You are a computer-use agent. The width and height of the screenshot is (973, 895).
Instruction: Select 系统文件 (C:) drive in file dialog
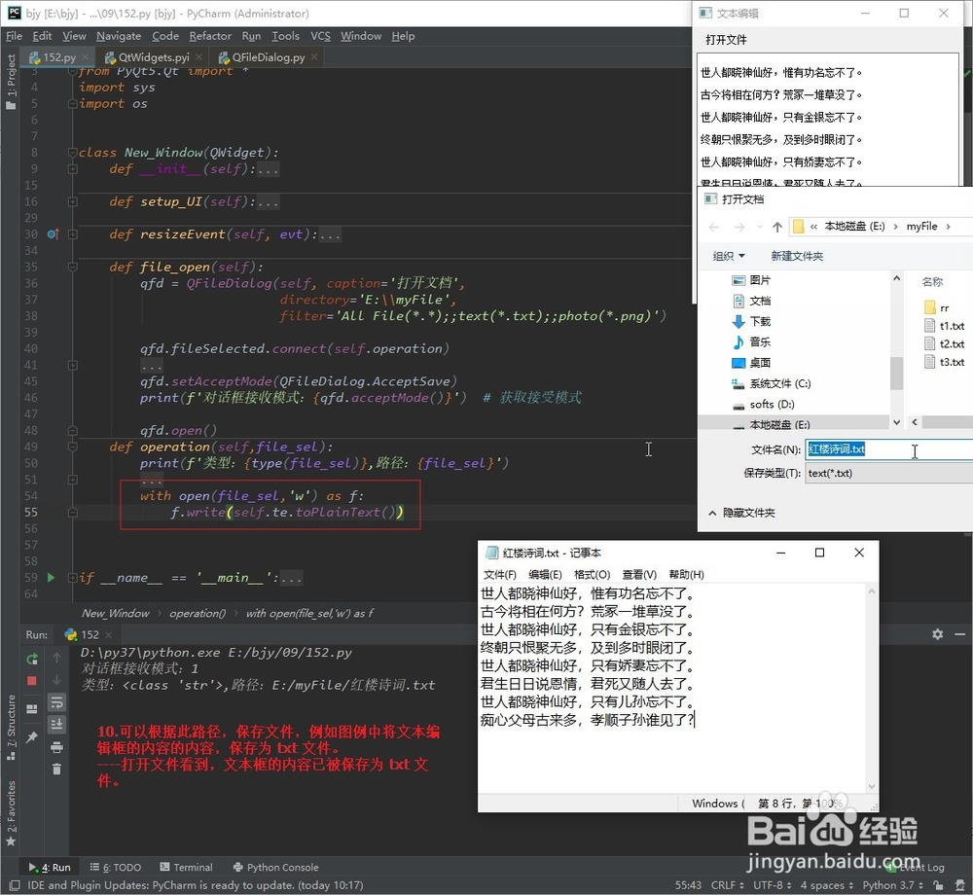[x=772, y=383]
